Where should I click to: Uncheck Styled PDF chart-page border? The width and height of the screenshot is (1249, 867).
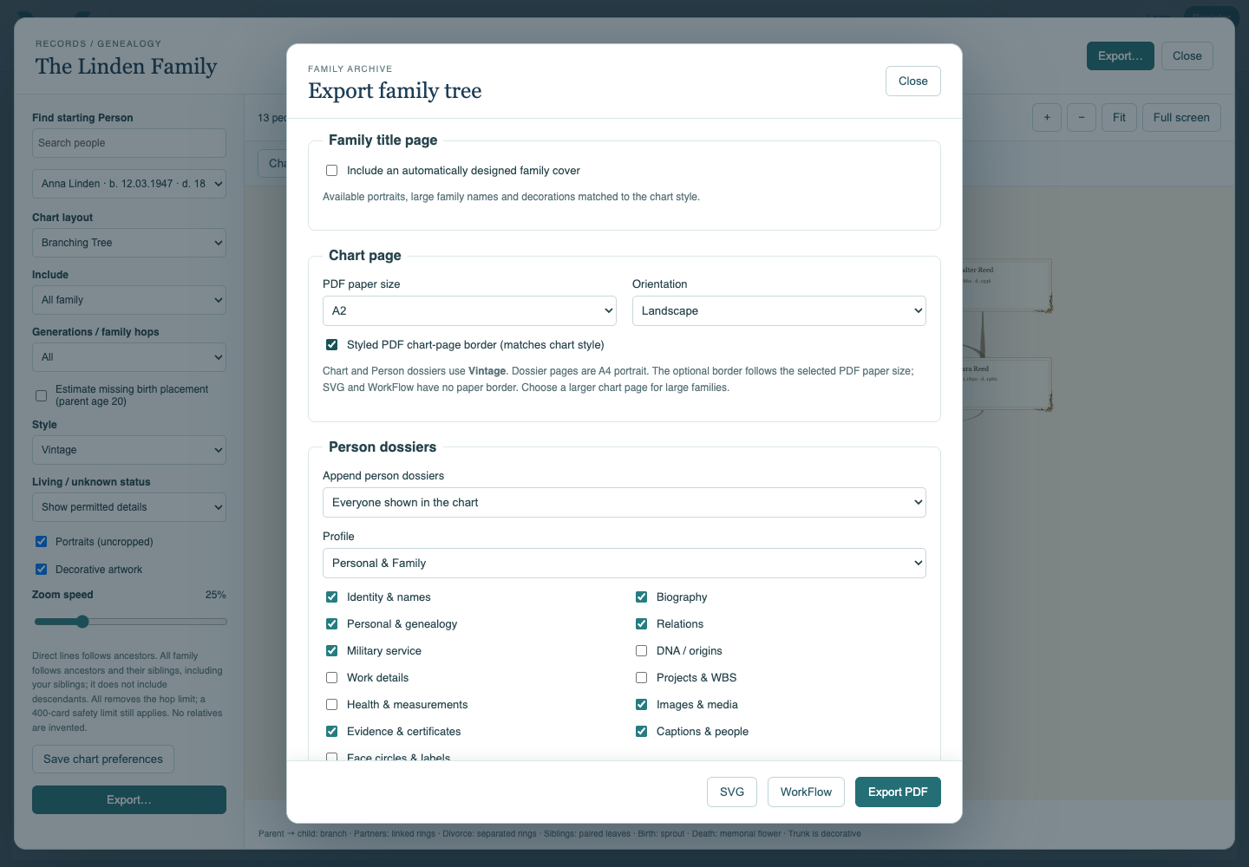[x=331, y=345]
